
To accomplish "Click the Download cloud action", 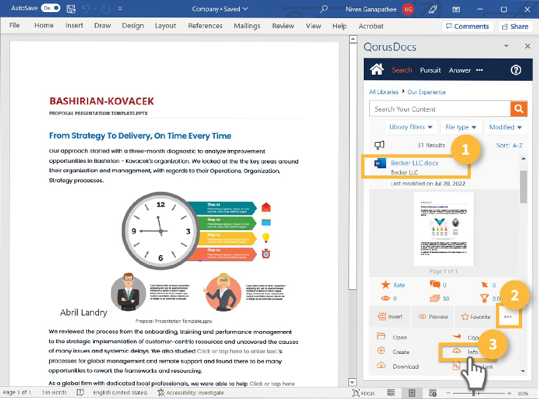I will (x=398, y=365).
